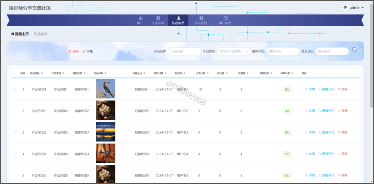Screen dimensions: 374x184
Task: Click the 删除 button
Action: pos(73,51)
